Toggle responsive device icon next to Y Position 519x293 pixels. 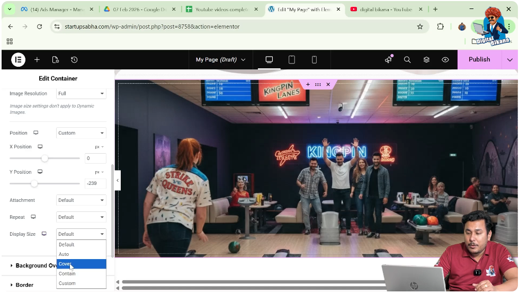coord(40,172)
